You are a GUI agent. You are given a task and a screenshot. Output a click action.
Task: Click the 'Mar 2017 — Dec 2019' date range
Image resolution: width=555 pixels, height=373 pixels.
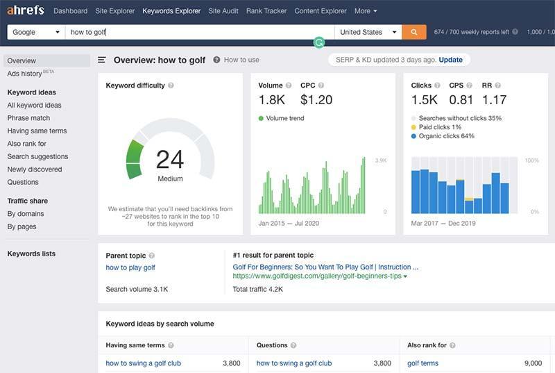pos(443,223)
